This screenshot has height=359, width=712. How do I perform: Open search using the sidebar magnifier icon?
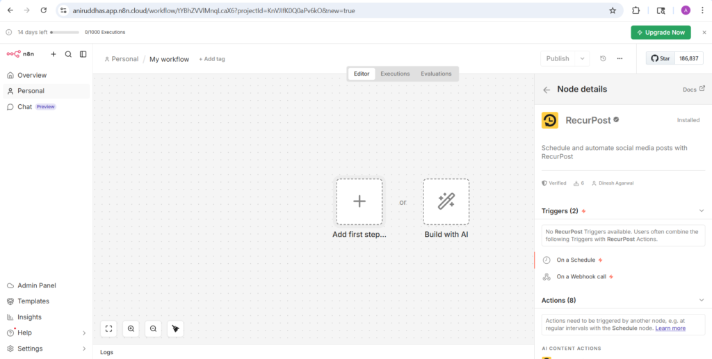coord(68,54)
